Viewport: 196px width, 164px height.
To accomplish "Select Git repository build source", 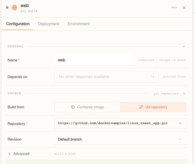I will (x=153, y=107).
